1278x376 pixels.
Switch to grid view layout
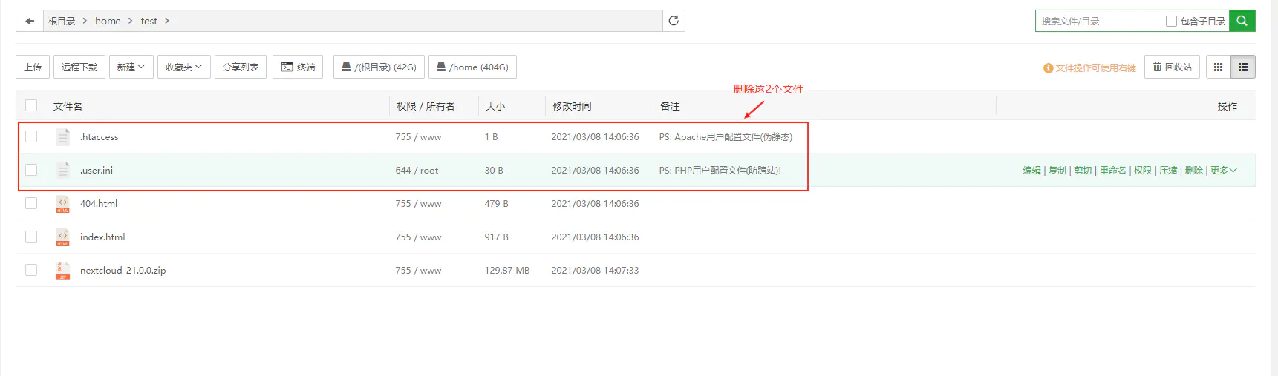[1218, 67]
